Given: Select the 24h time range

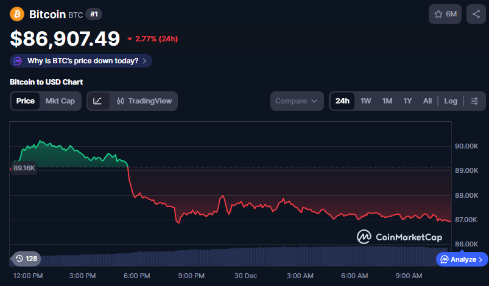Looking at the screenshot, I should click(342, 101).
